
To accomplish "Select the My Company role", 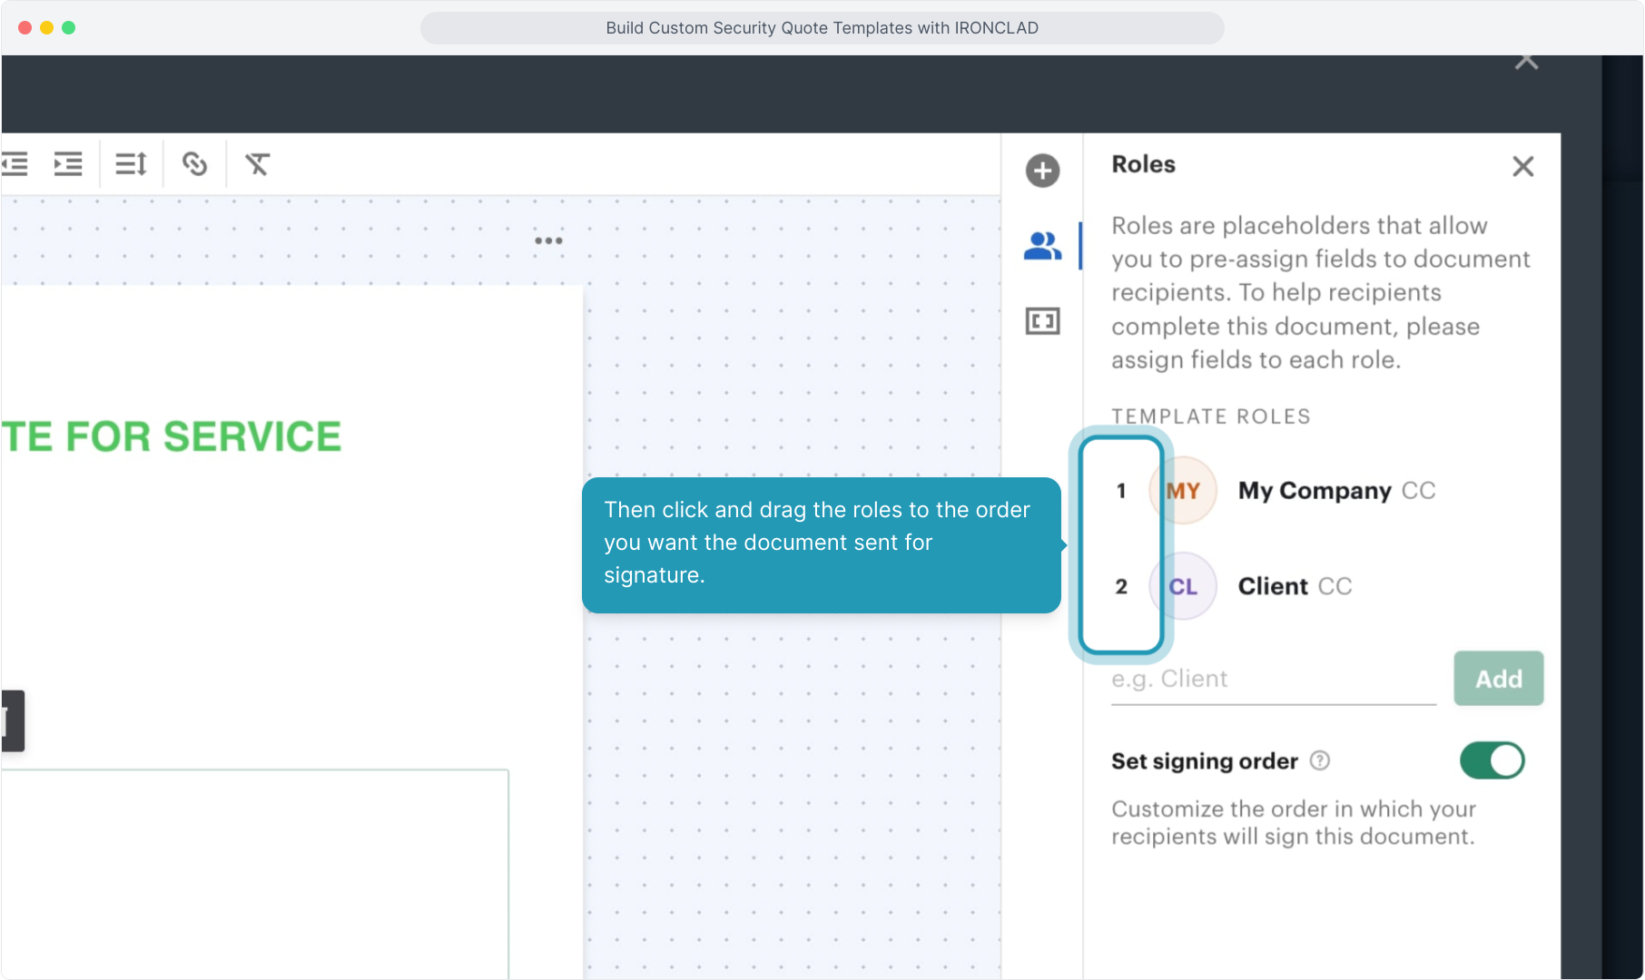I will tap(1314, 491).
